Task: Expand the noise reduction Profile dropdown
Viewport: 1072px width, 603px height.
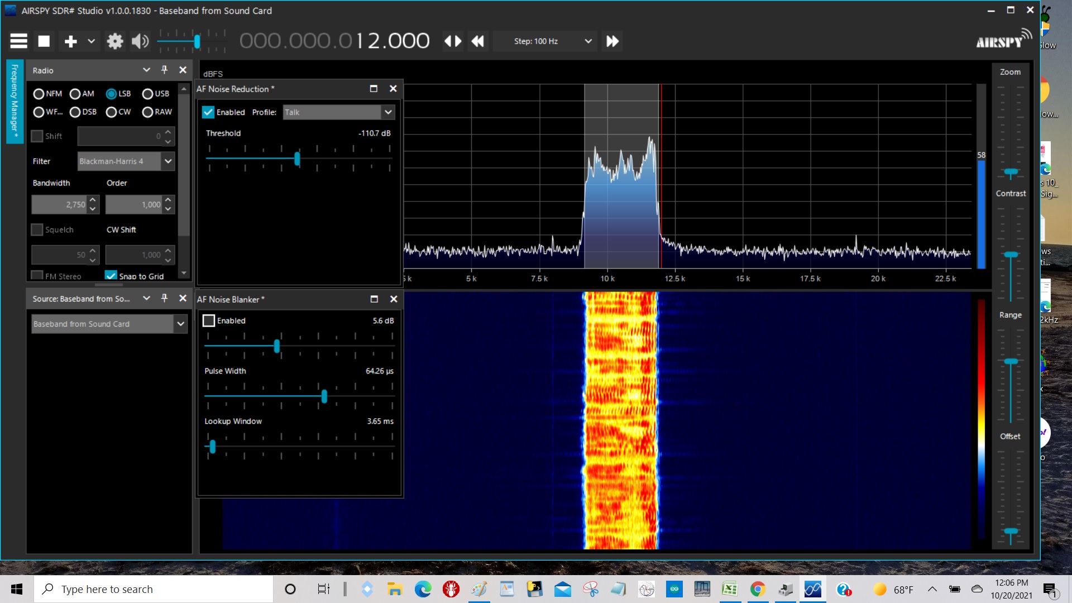Action: [x=388, y=112]
